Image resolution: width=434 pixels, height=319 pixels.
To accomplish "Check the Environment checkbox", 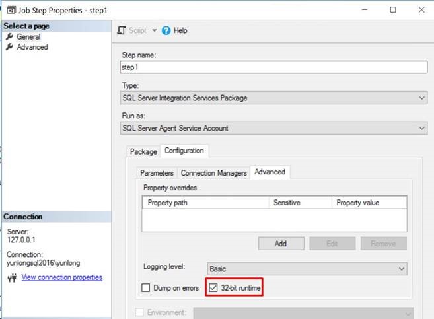I will coord(139,312).
